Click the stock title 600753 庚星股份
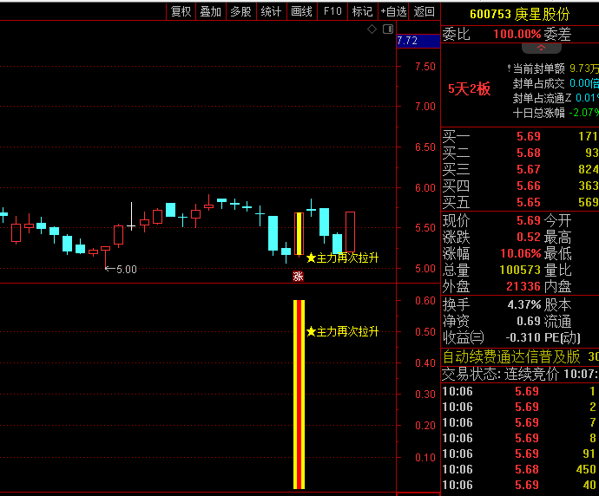Viewport: 599px width, 496px height. pyautogui.click(x=519, y=15)
